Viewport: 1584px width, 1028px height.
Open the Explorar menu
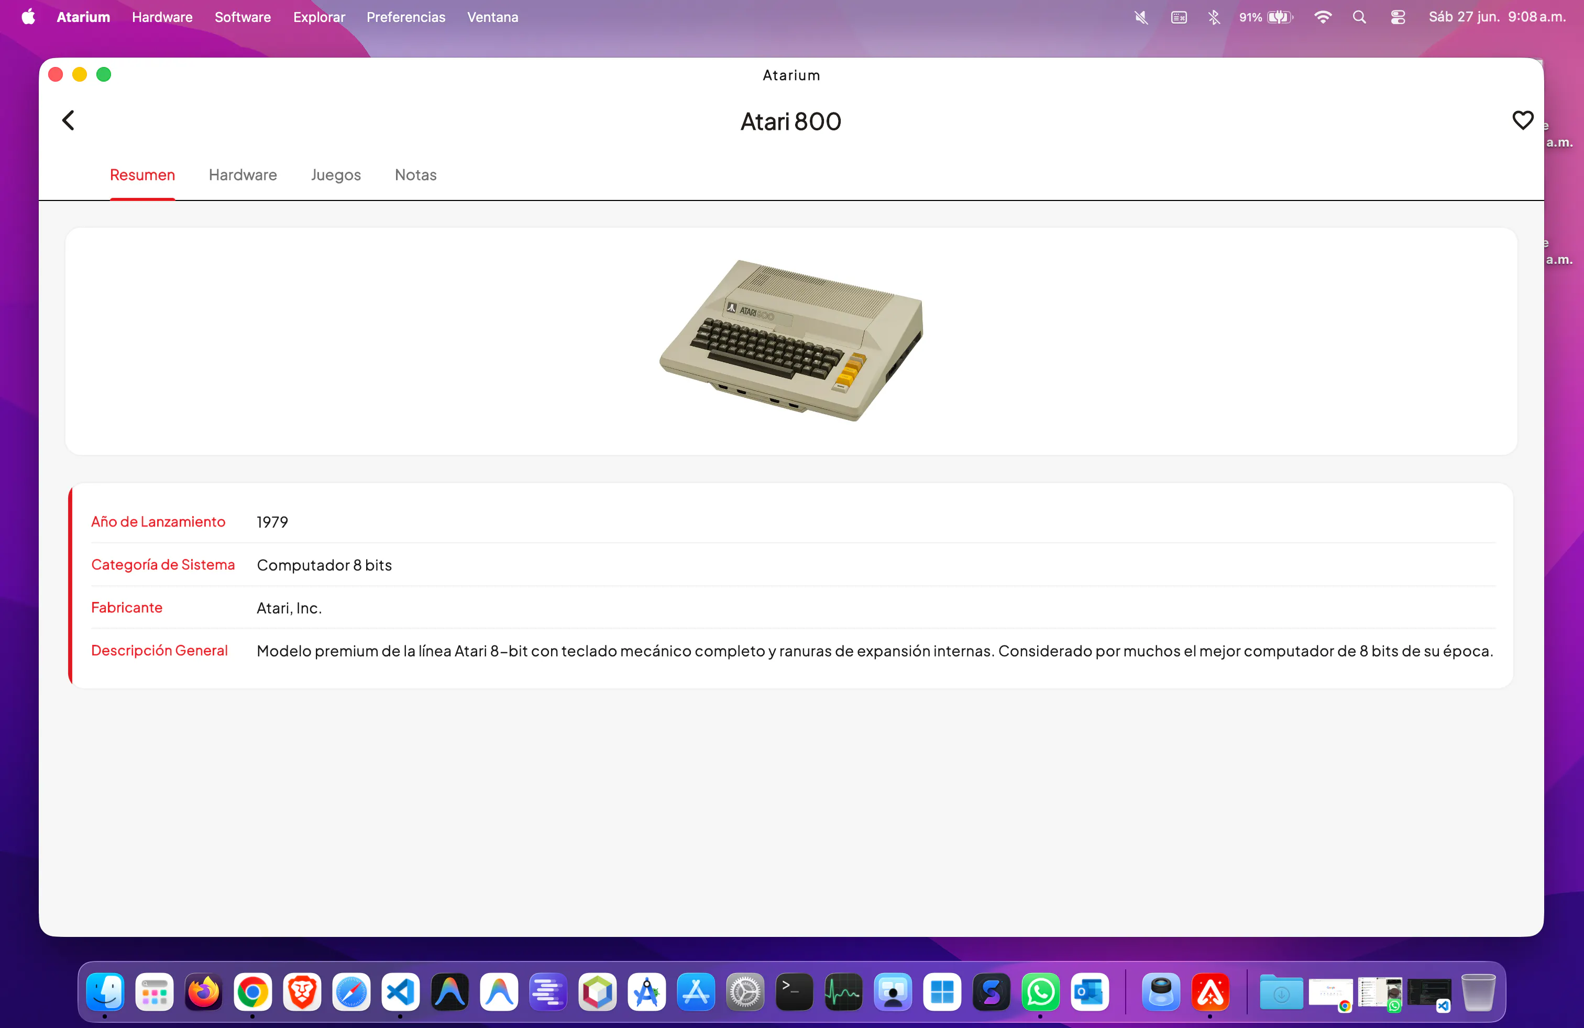coord(319,17)
